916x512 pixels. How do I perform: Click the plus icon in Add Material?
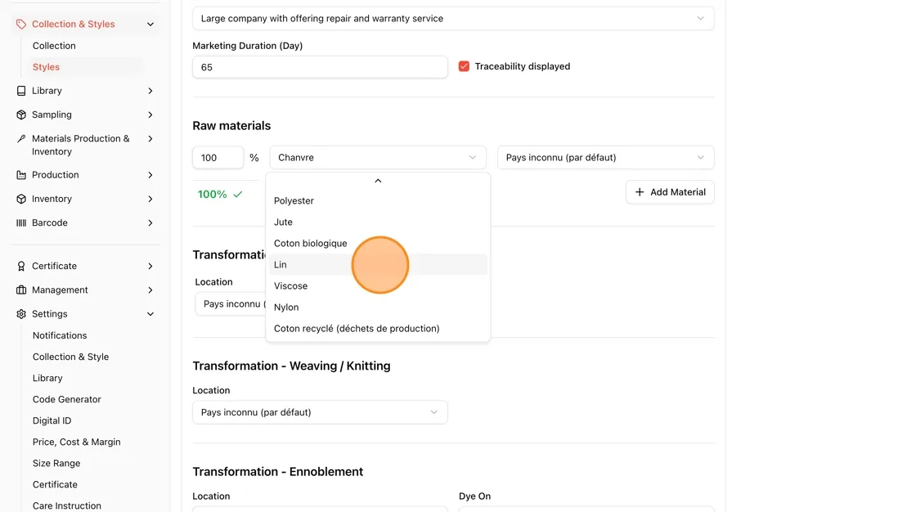tap(639, 191)
